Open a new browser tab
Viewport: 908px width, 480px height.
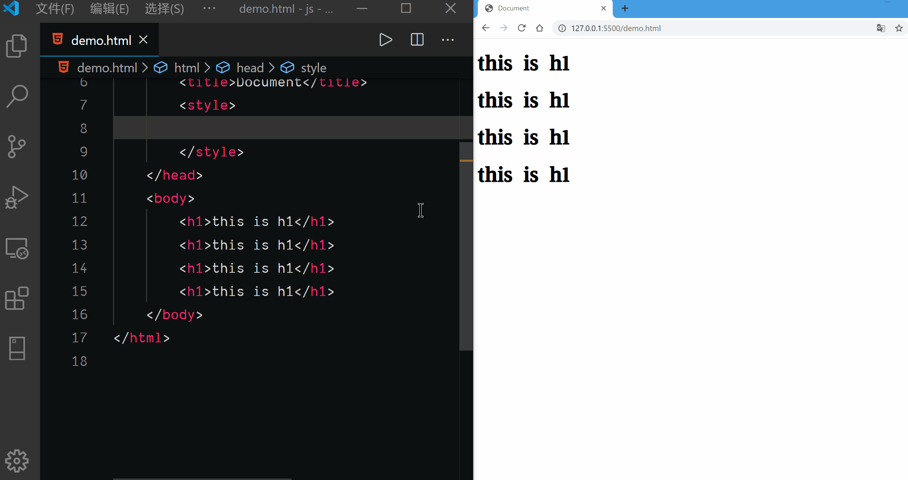click(x=625, y=8)
